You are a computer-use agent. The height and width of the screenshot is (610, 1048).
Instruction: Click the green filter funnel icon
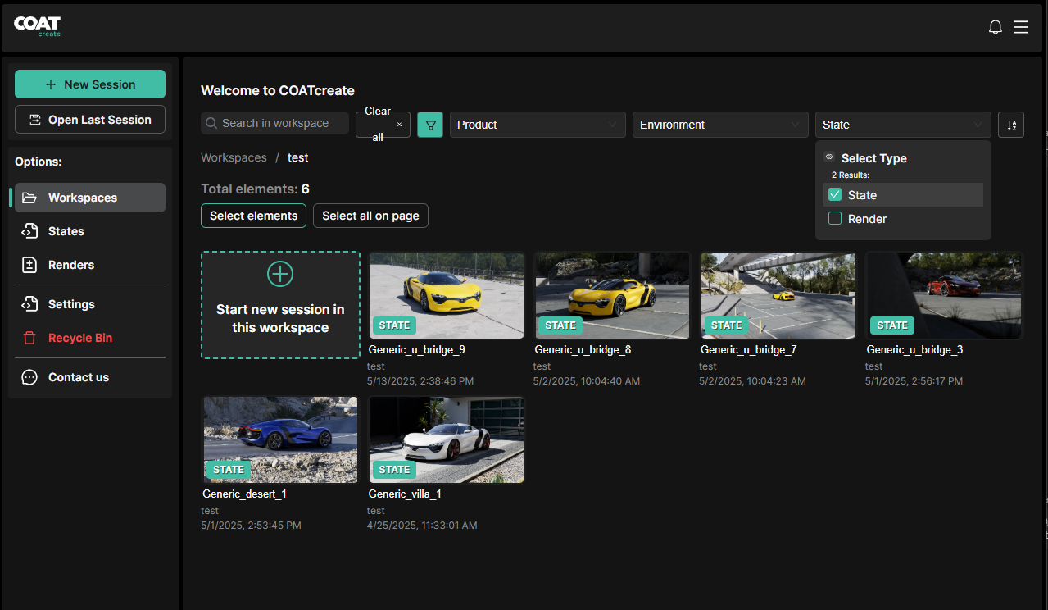[430, 125]
